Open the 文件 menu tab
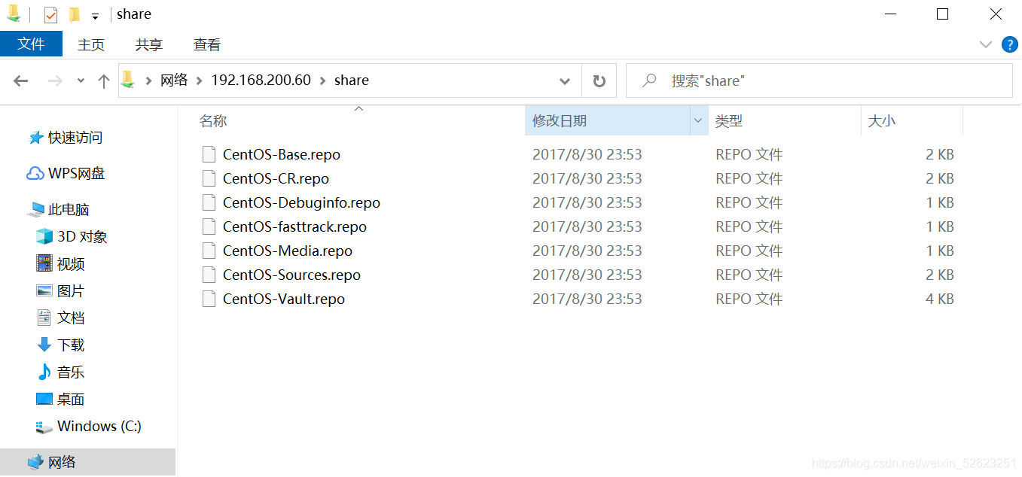Image resolution: width=1022 pixels, height=477 pixels. (31, 44)
